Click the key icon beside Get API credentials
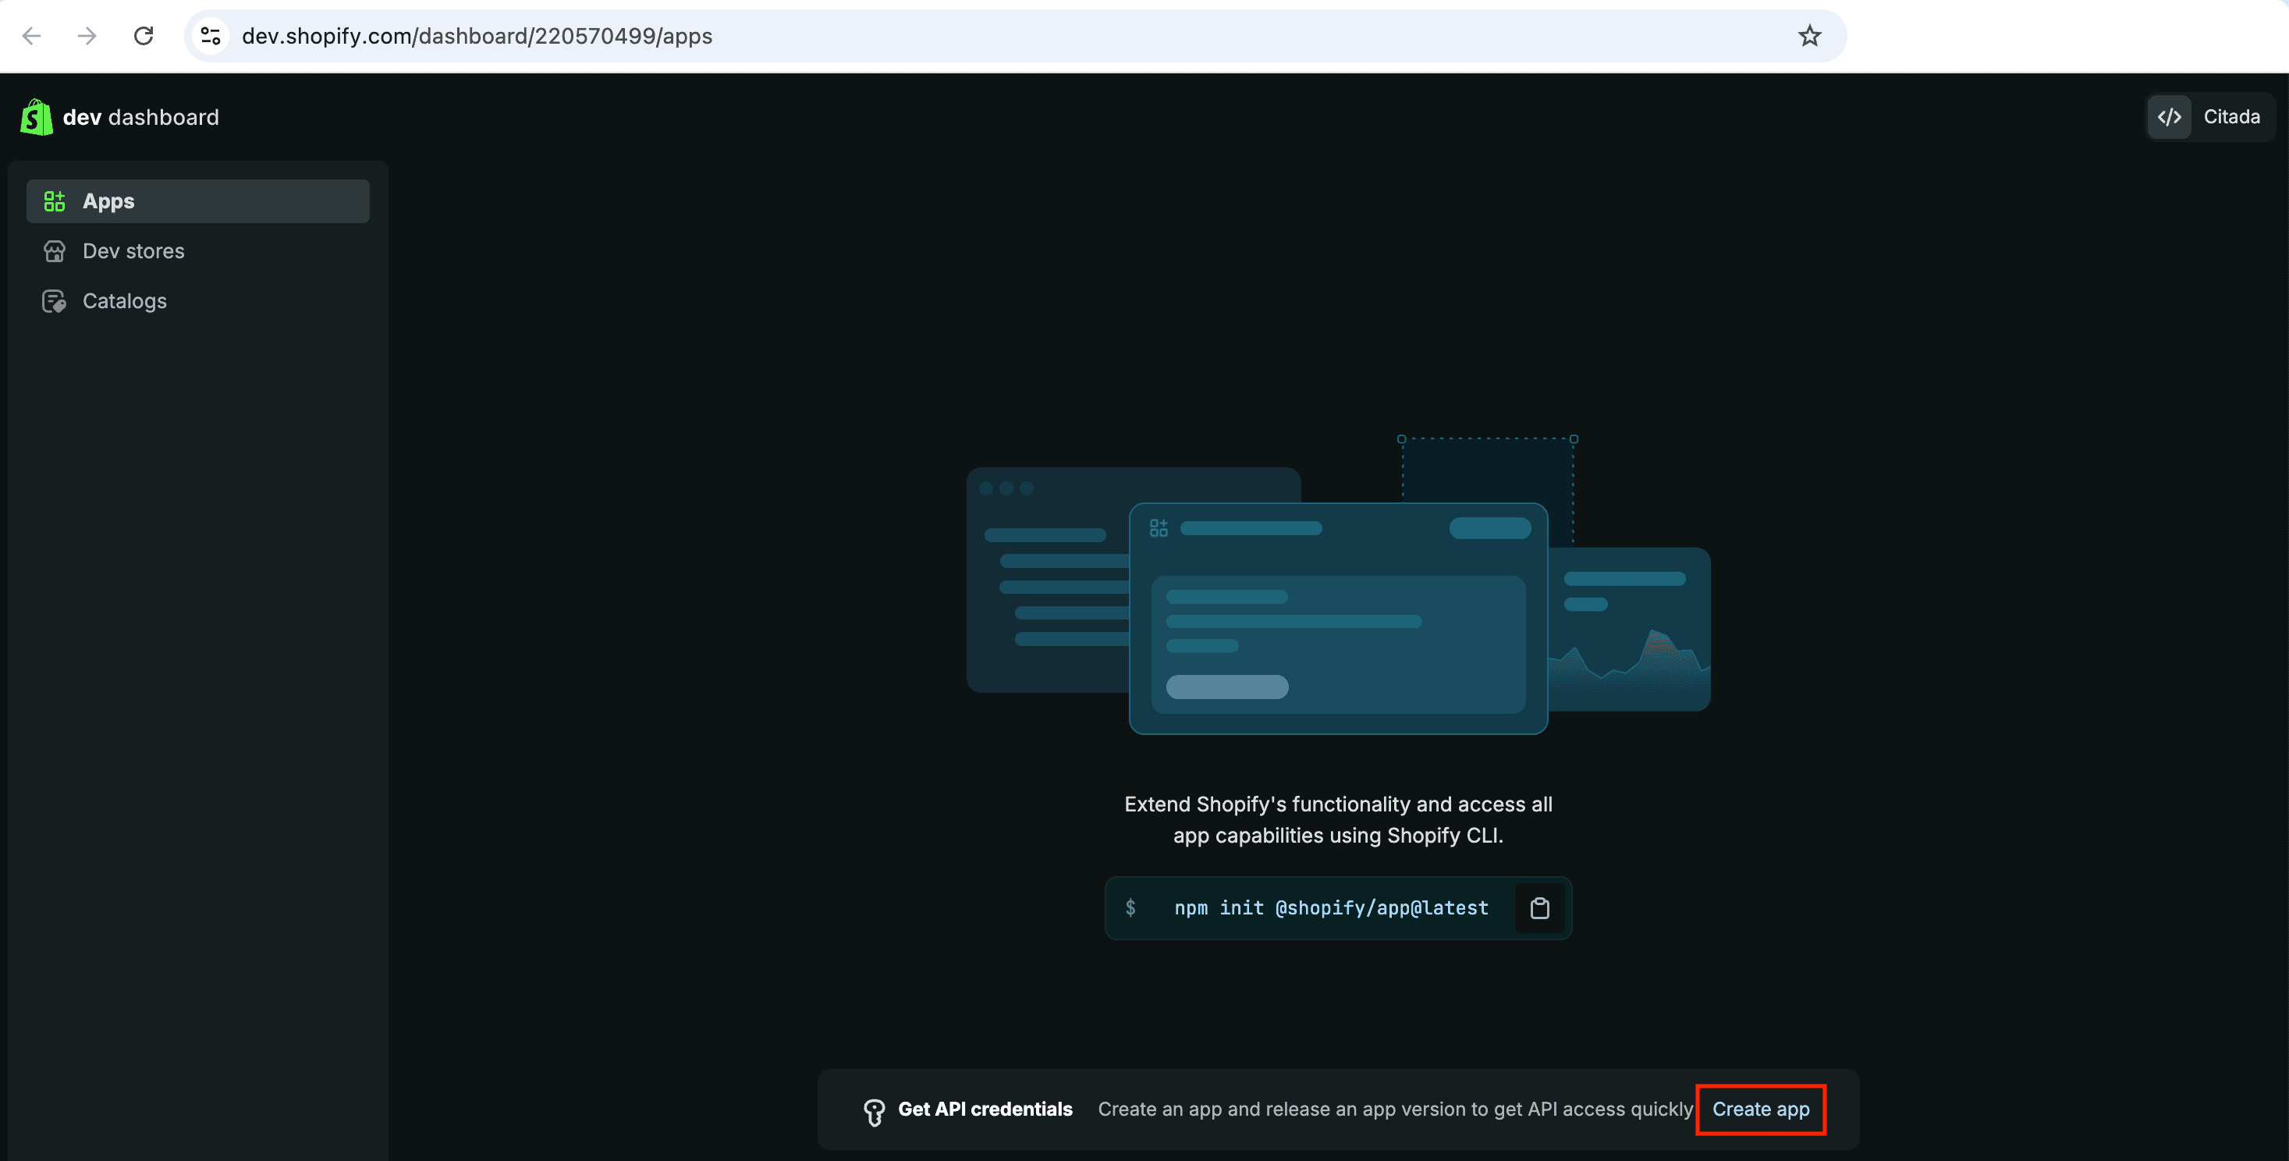The width and height of the screenshot is (2289, 1161). [x=875, y=1111]
